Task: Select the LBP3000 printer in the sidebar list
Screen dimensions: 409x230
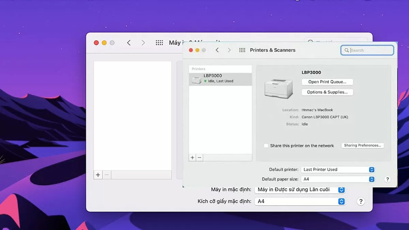Action: (x=220, y=78)
